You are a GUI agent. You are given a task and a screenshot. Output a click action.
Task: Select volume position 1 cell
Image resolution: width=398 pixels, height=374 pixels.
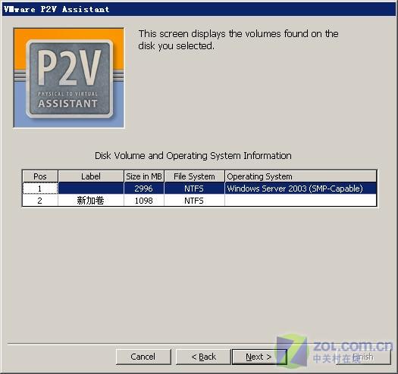coord(40,189)
